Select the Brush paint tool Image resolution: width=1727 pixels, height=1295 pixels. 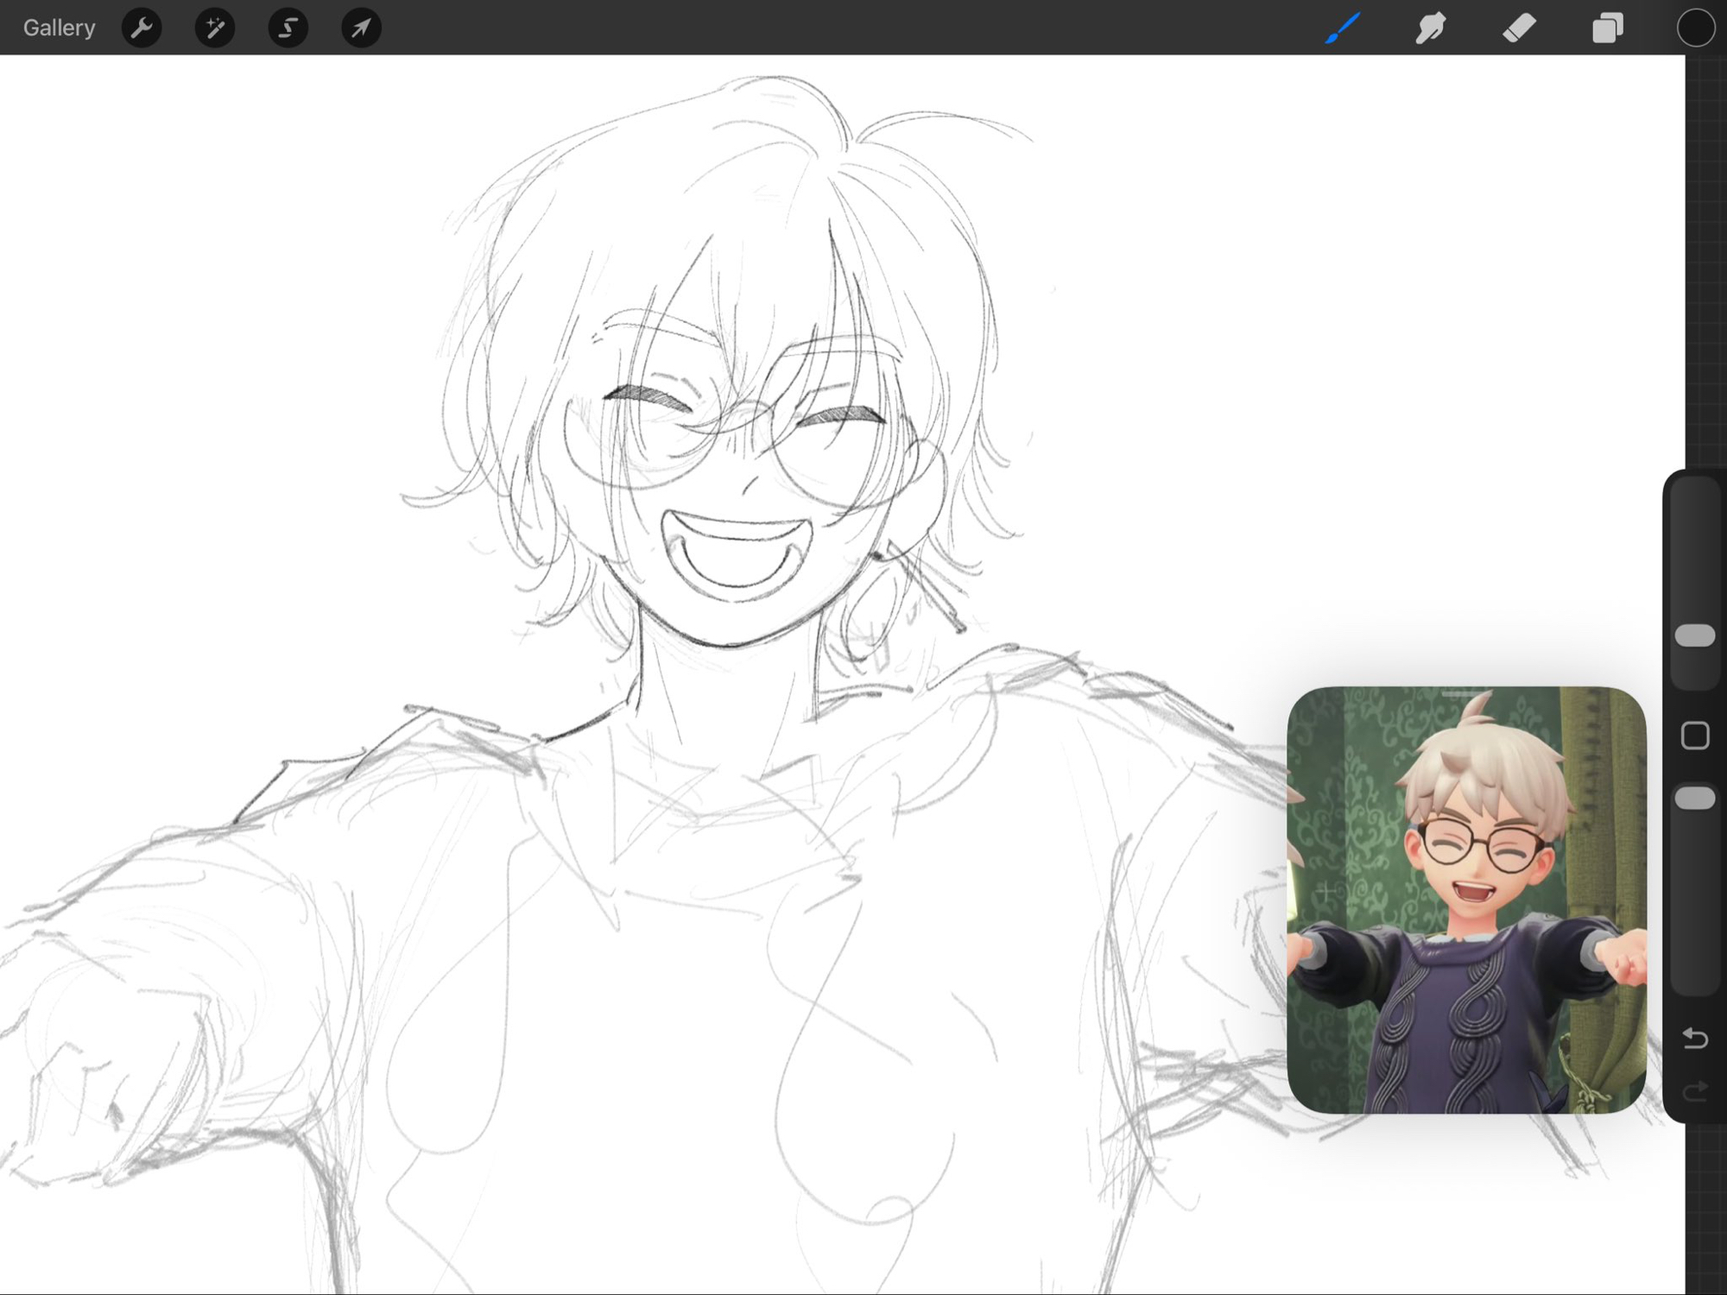coord(1343,28)
